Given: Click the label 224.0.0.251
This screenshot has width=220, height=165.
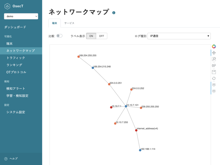Looking at the screenshot, I should pos(116,83).
